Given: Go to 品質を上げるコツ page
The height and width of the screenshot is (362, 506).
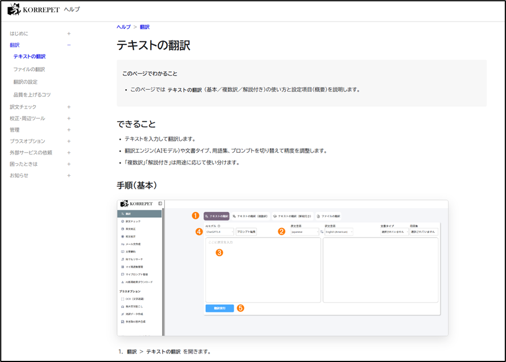Looking at the screenshot, I should tap(32, 94).
